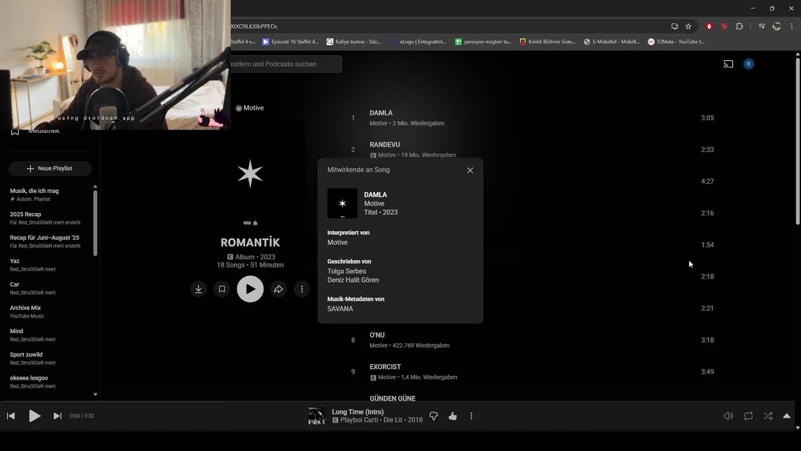Click the browser address bar URL
801x451 pixels.
tap(254, 26)
